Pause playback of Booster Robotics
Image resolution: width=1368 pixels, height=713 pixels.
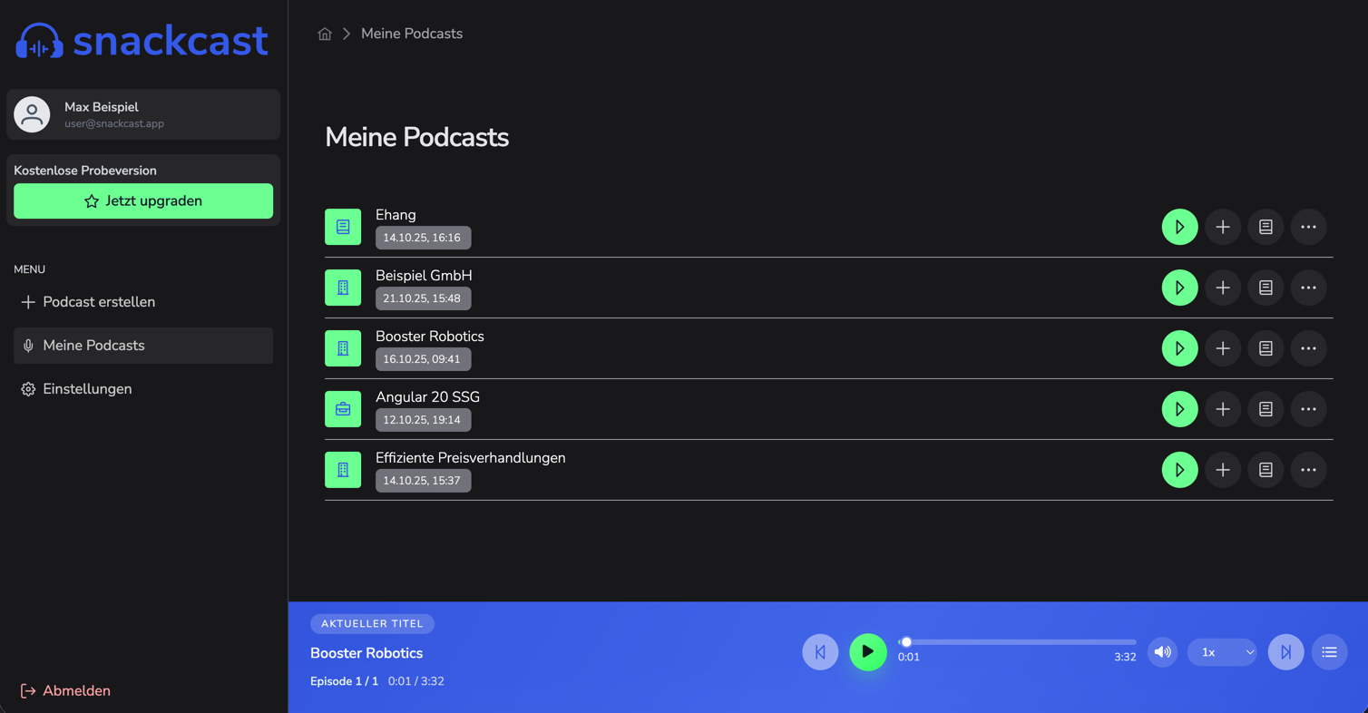point(867,651)
